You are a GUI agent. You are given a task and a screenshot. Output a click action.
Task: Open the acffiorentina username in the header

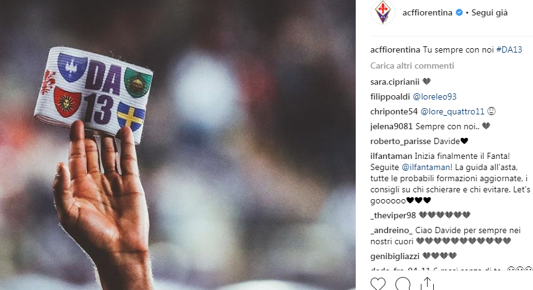(x=427, y=12)
